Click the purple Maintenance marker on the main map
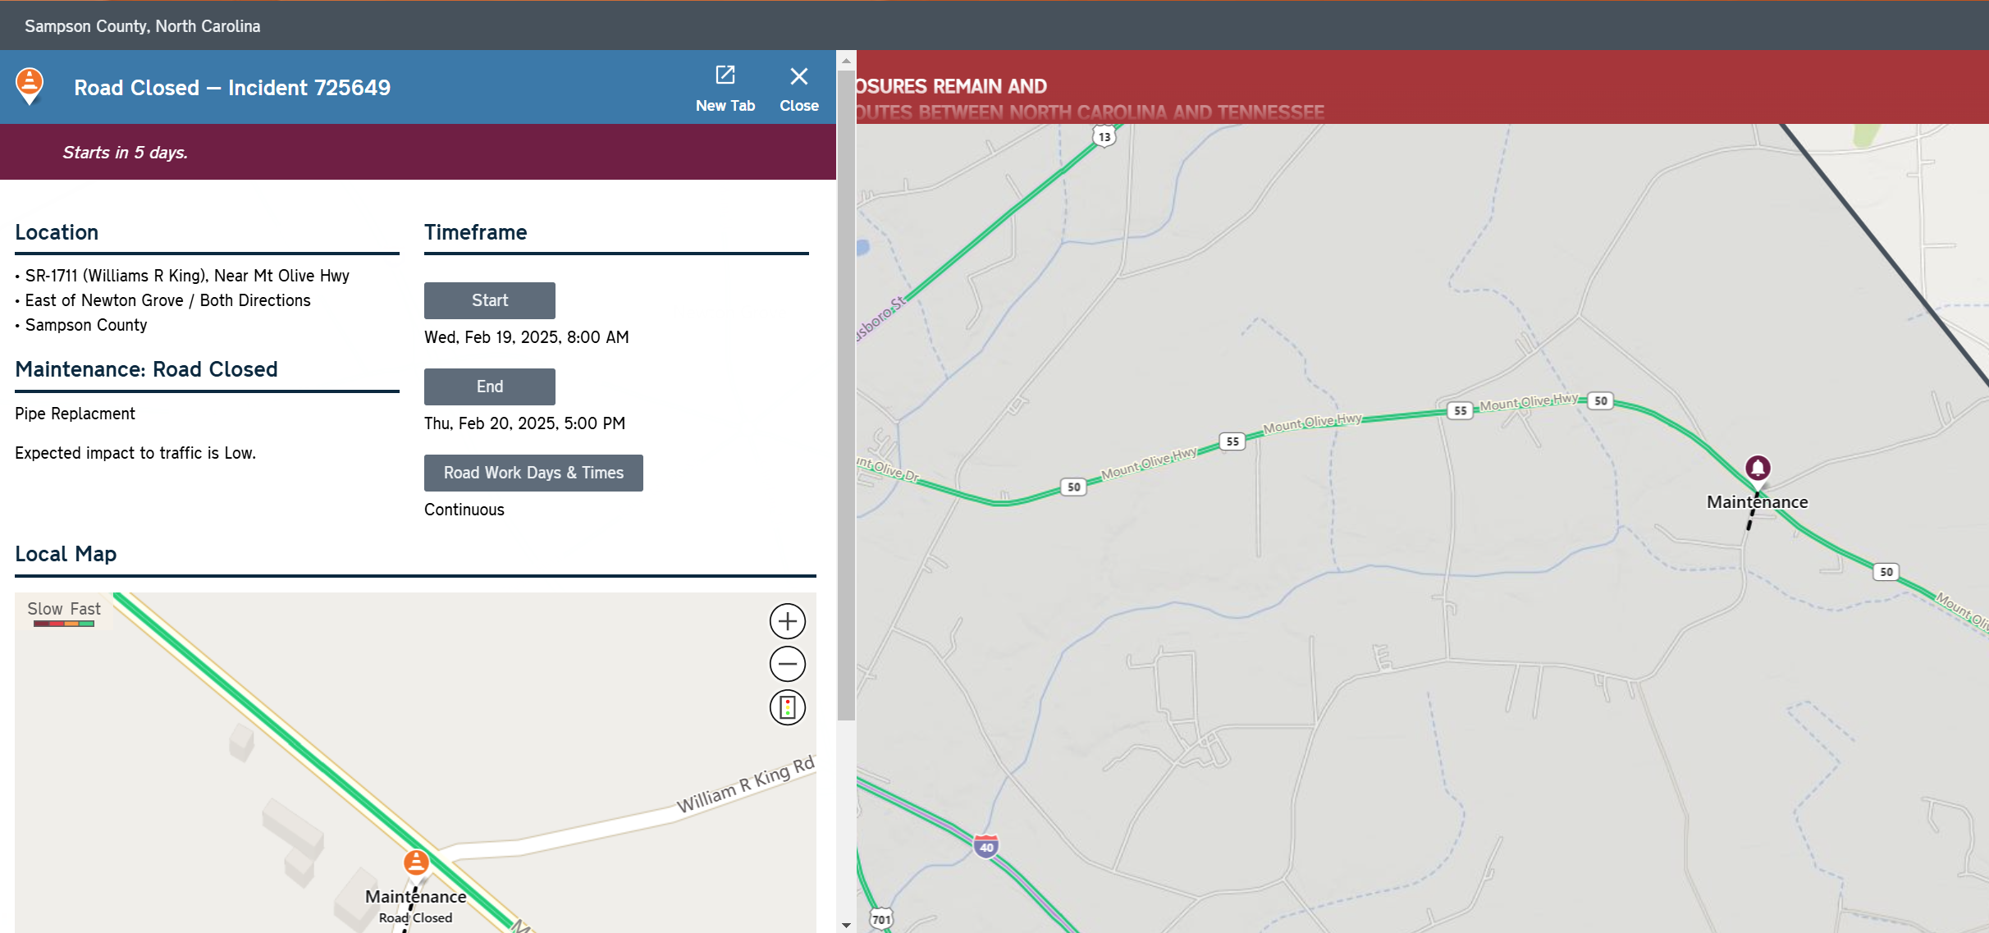Screen dimensions: 1989x933 point(1757,469)
